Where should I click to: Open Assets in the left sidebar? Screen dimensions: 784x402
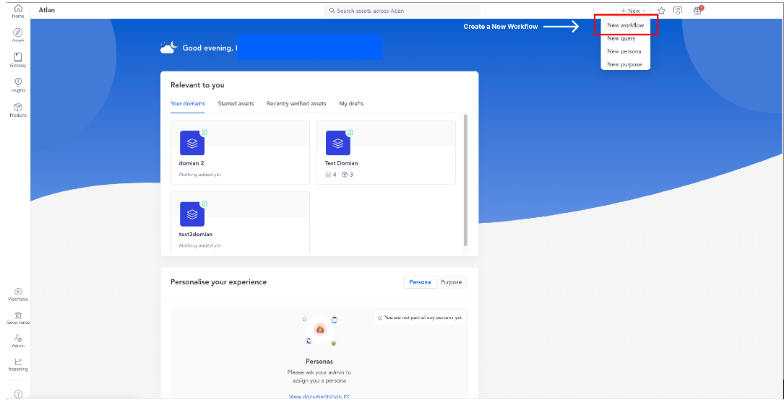click(18, 35)
